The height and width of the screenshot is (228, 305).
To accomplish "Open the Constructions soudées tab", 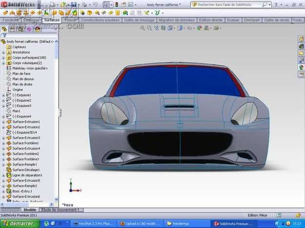I will pyautogui.click(x=100, y=20).
